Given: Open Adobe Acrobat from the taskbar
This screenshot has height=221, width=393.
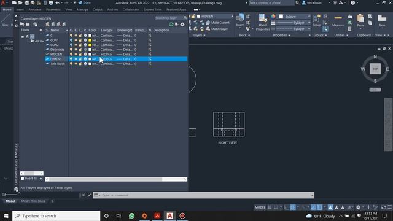Looking at the screenshot, I should tap(157, 215).
